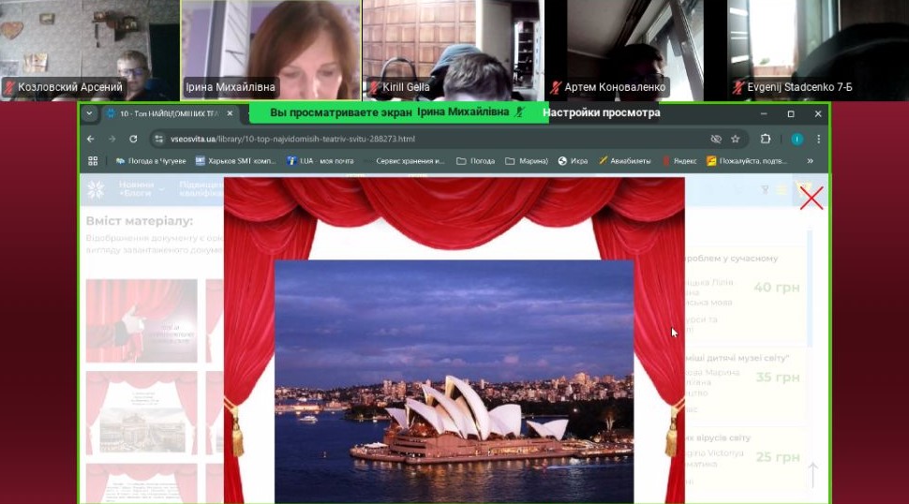Open the extensions puzzle icon
Viewport: 909px width, 504px height.
click(x=766, y=139)
